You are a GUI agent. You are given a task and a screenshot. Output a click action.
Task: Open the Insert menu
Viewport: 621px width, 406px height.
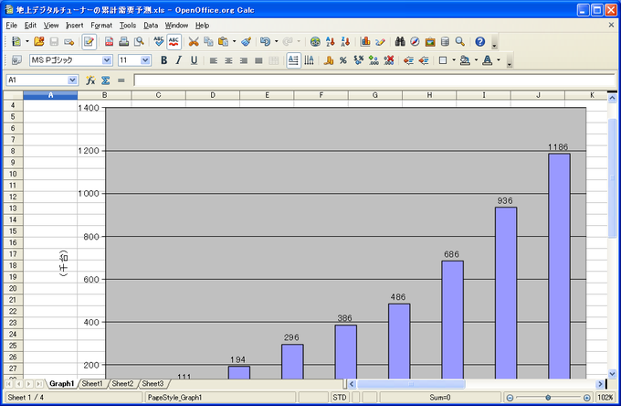point(75,26)
